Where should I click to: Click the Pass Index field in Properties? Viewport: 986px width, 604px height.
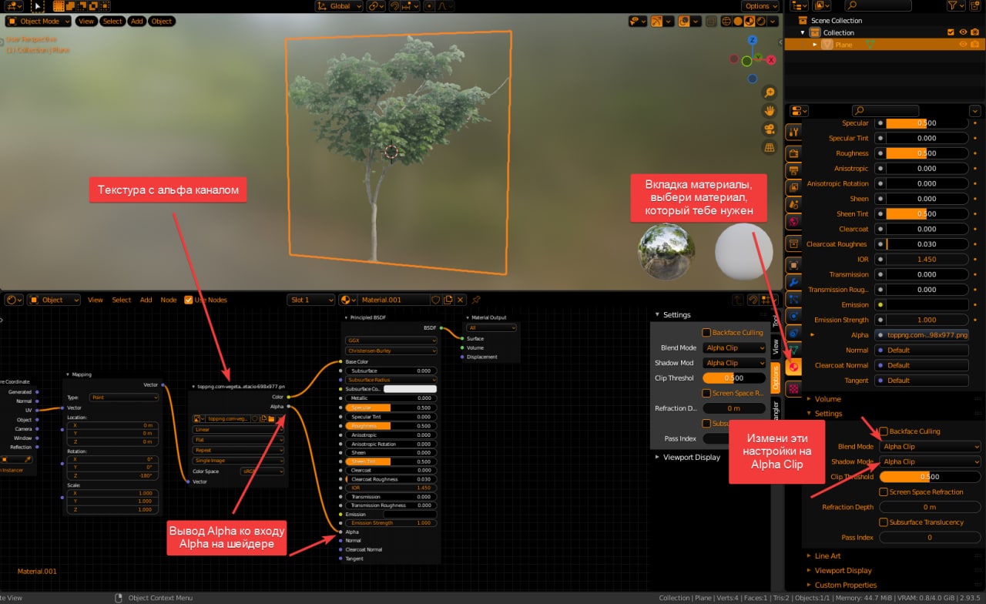[x=930, y=538]
